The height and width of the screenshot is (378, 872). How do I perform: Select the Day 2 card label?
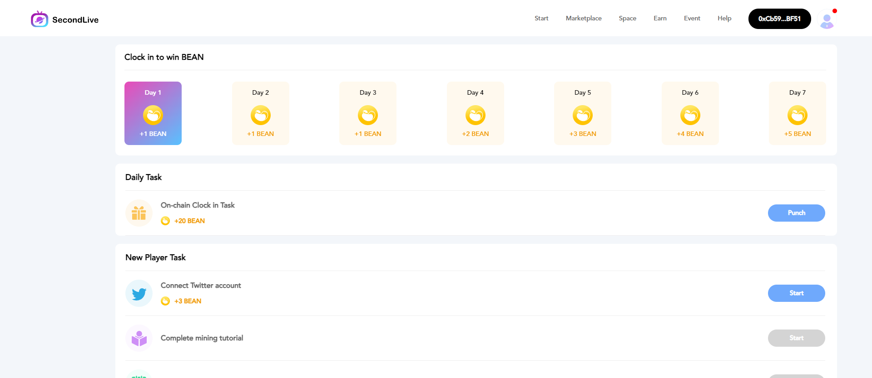coord(261,92)
